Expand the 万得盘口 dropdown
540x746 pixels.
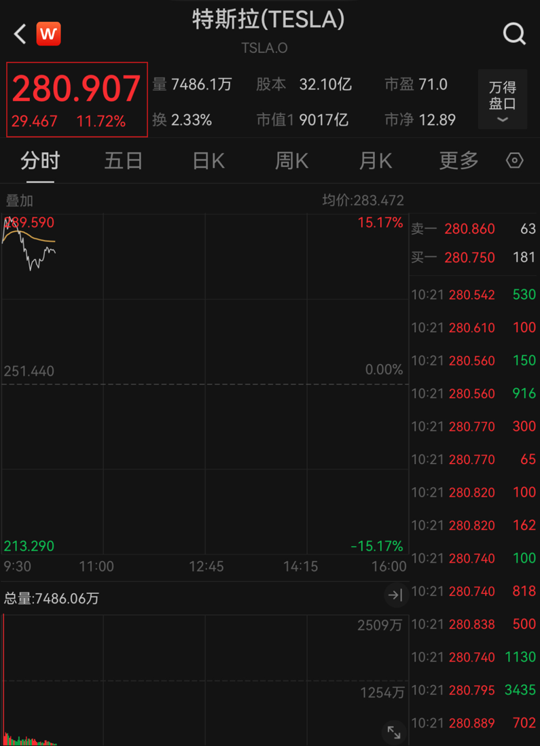click(503, 99)
